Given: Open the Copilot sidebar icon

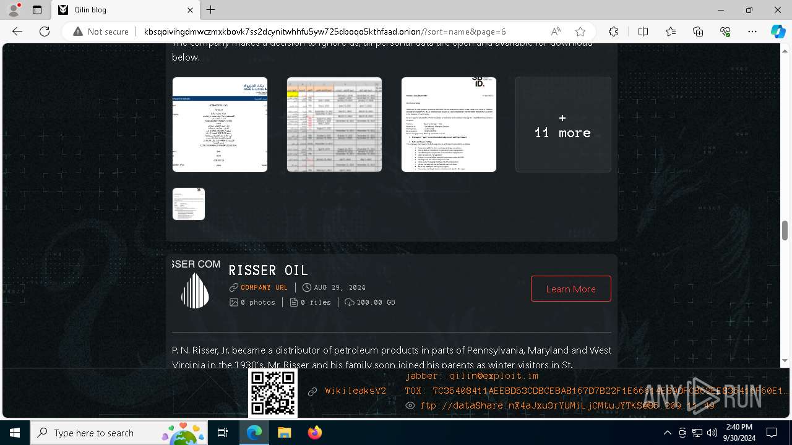Looking at the screenshot, I should coord(778,32).
